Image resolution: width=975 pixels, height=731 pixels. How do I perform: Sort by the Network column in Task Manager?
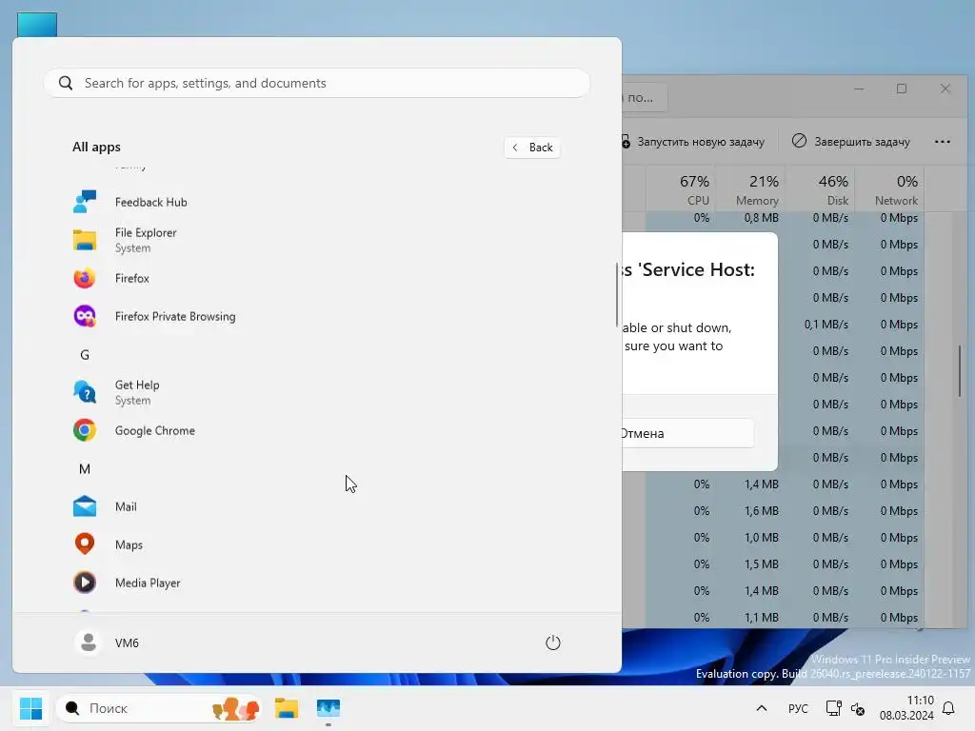click(x=890, y=189)
